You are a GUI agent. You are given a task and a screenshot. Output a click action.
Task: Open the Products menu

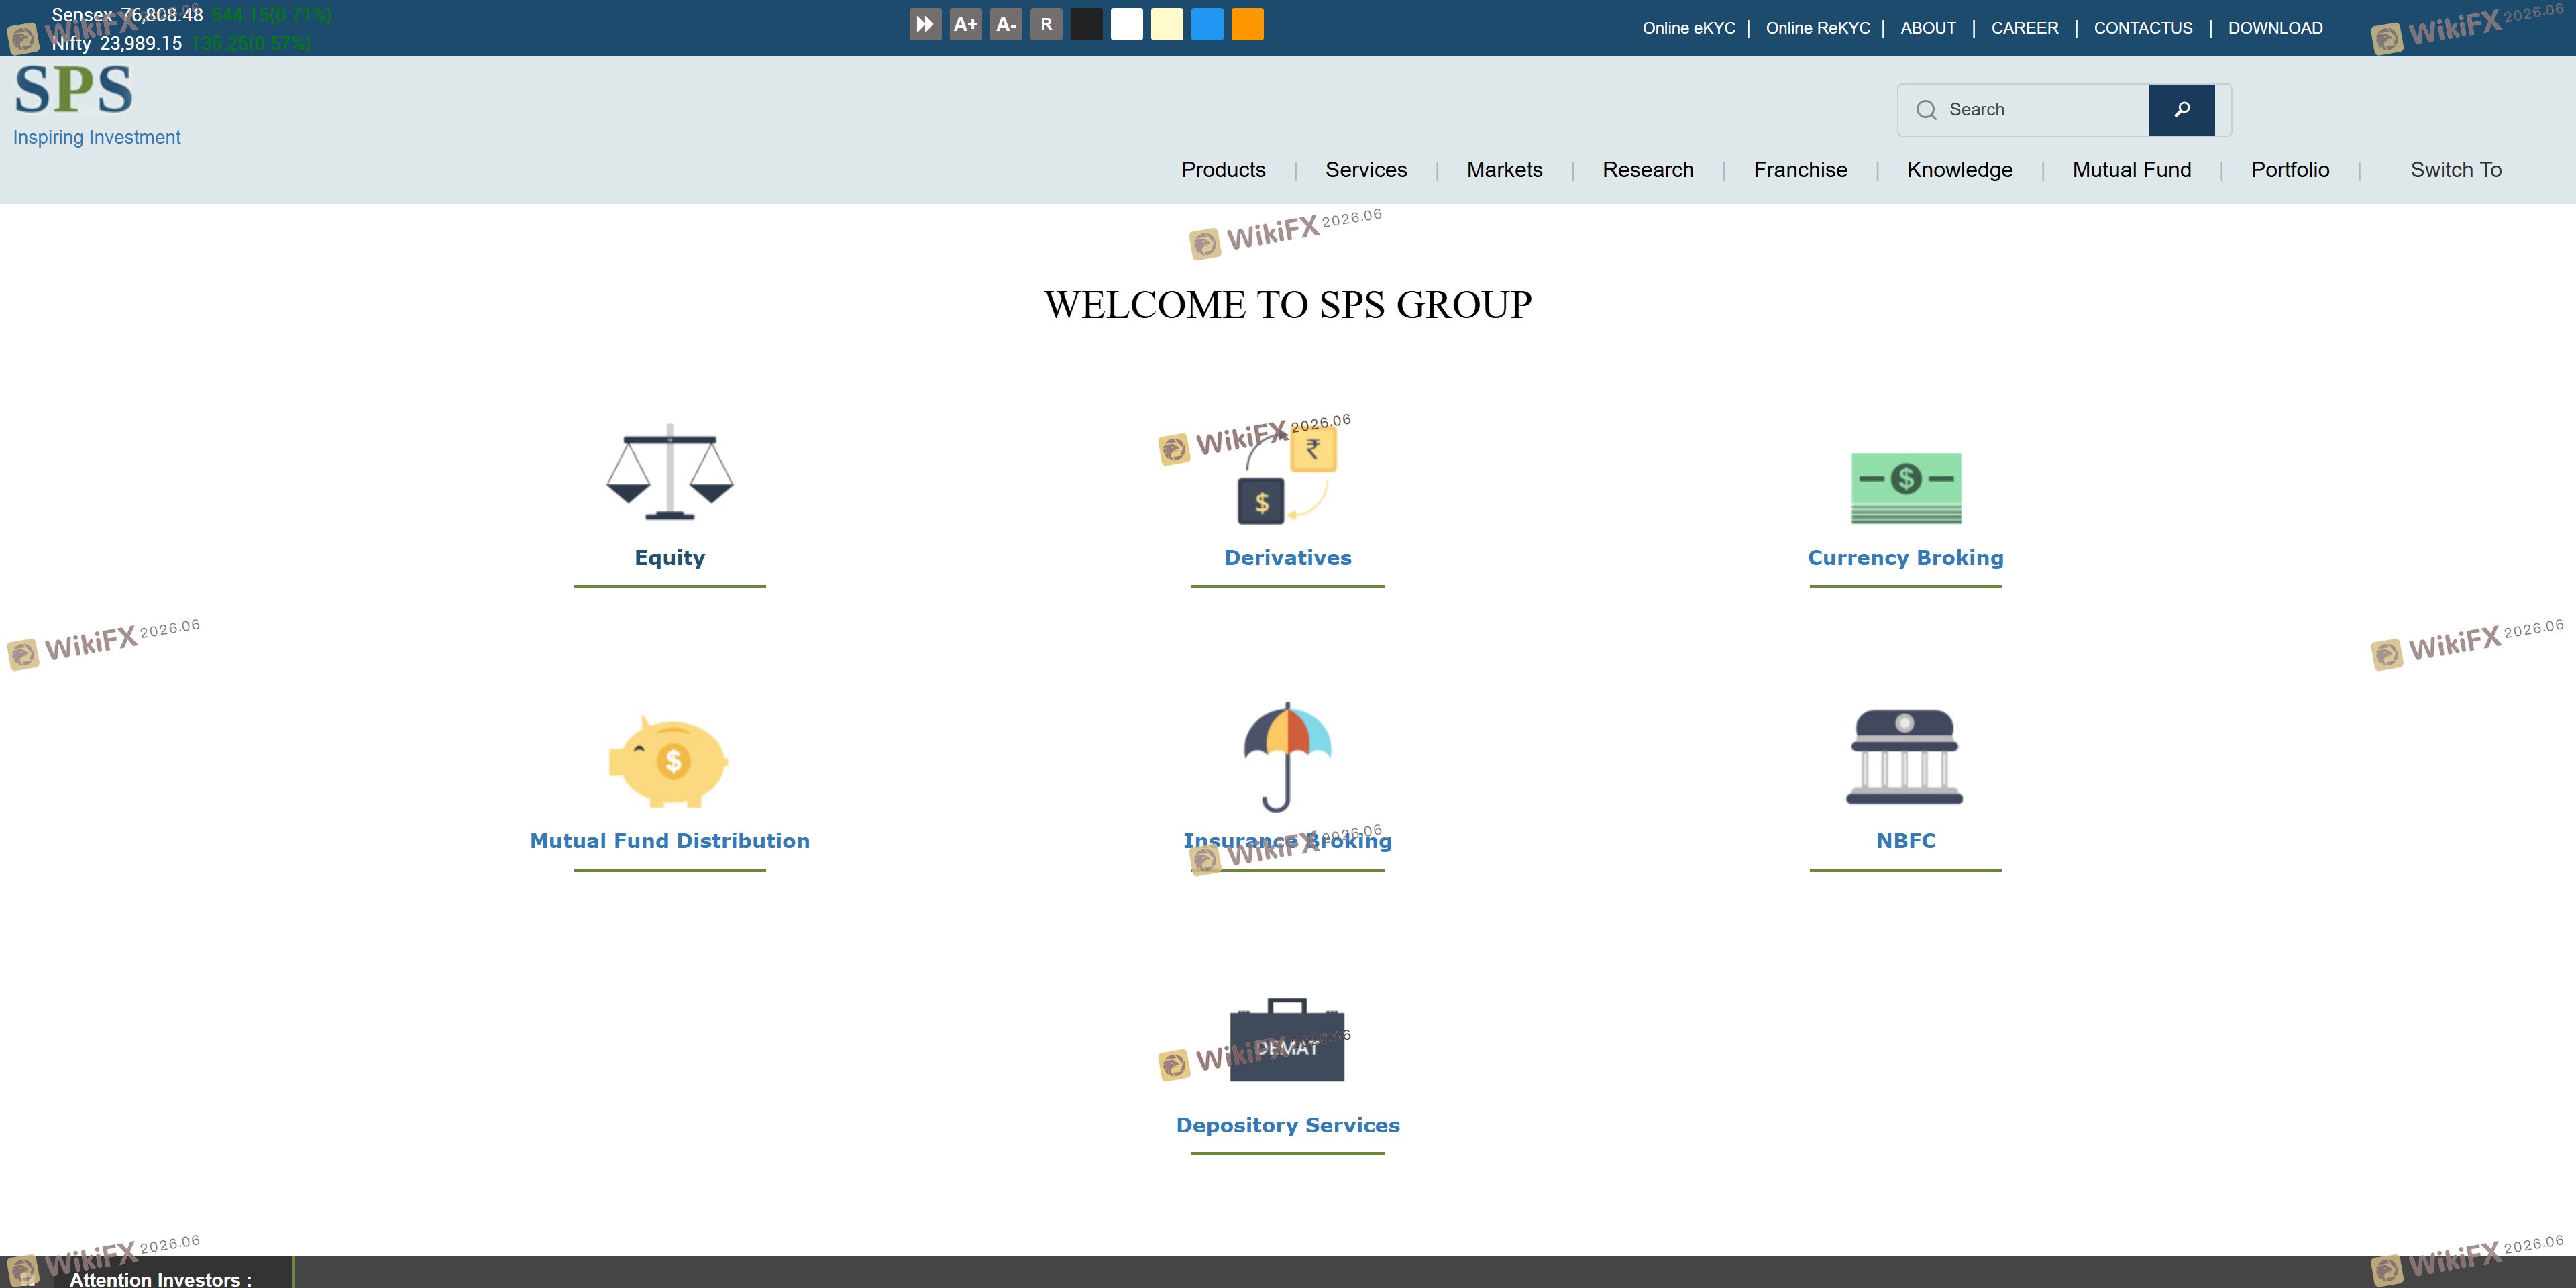[1223, 170]
